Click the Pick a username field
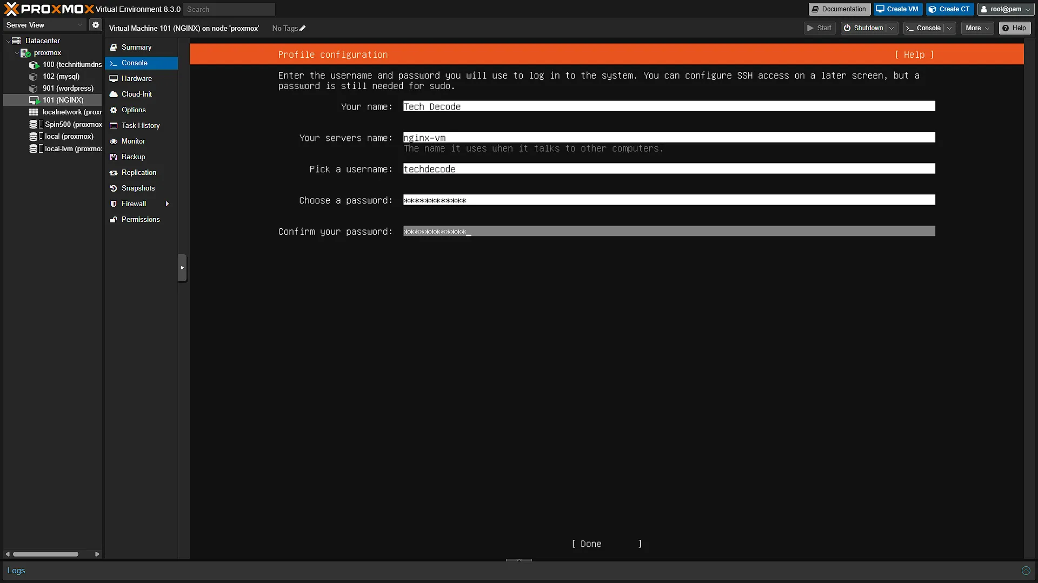The width and height of the screenshot is (1038, 583). 669,169
